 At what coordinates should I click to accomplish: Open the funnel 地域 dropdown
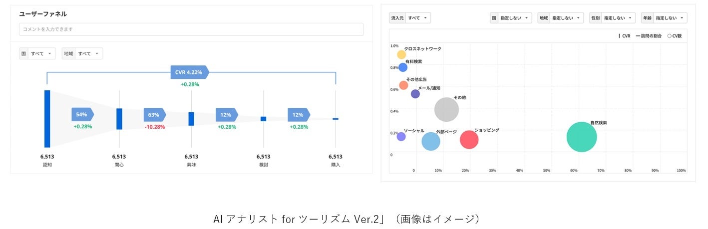tap(82, 53)
